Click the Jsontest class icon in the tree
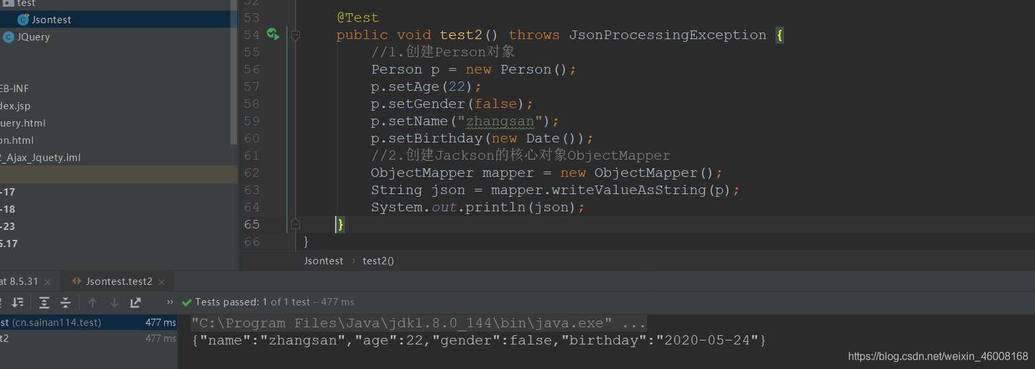This screenshot has width=1035, height=369. [x=23, y=20]
